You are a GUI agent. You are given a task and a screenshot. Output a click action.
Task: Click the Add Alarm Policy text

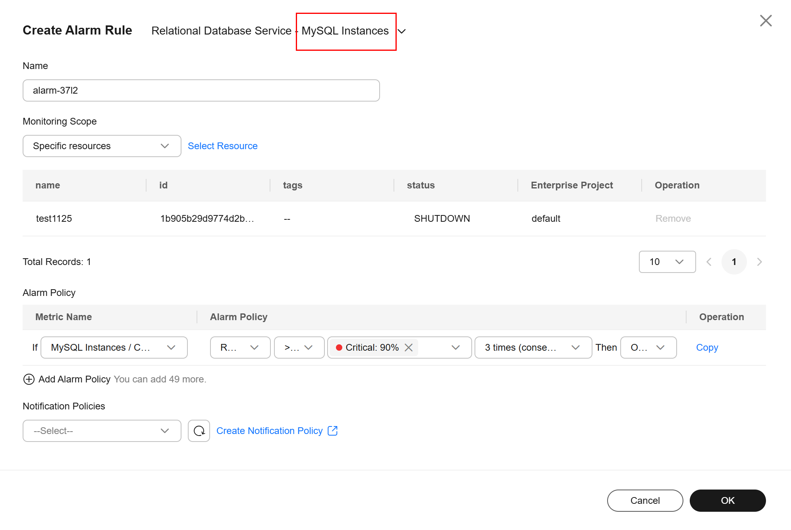[x=74, y=379]
